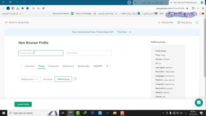Open the Chrome user profile avatar
The height and width of the screenshot is (116, 206).
8,8
